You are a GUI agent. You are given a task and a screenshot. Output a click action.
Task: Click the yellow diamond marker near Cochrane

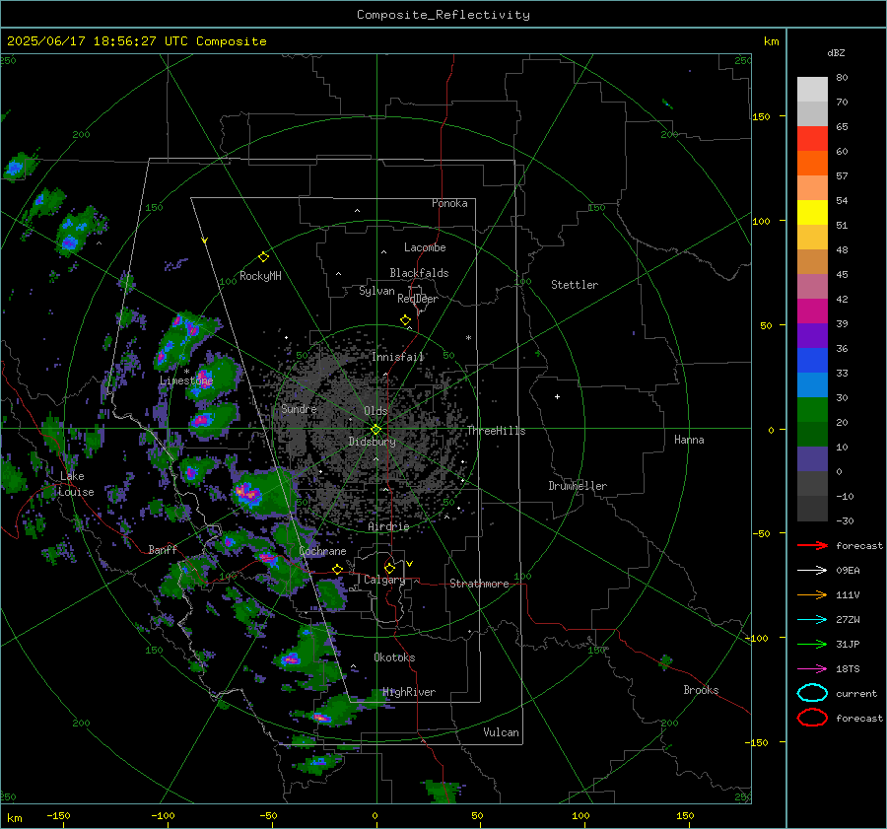point(337,570)
